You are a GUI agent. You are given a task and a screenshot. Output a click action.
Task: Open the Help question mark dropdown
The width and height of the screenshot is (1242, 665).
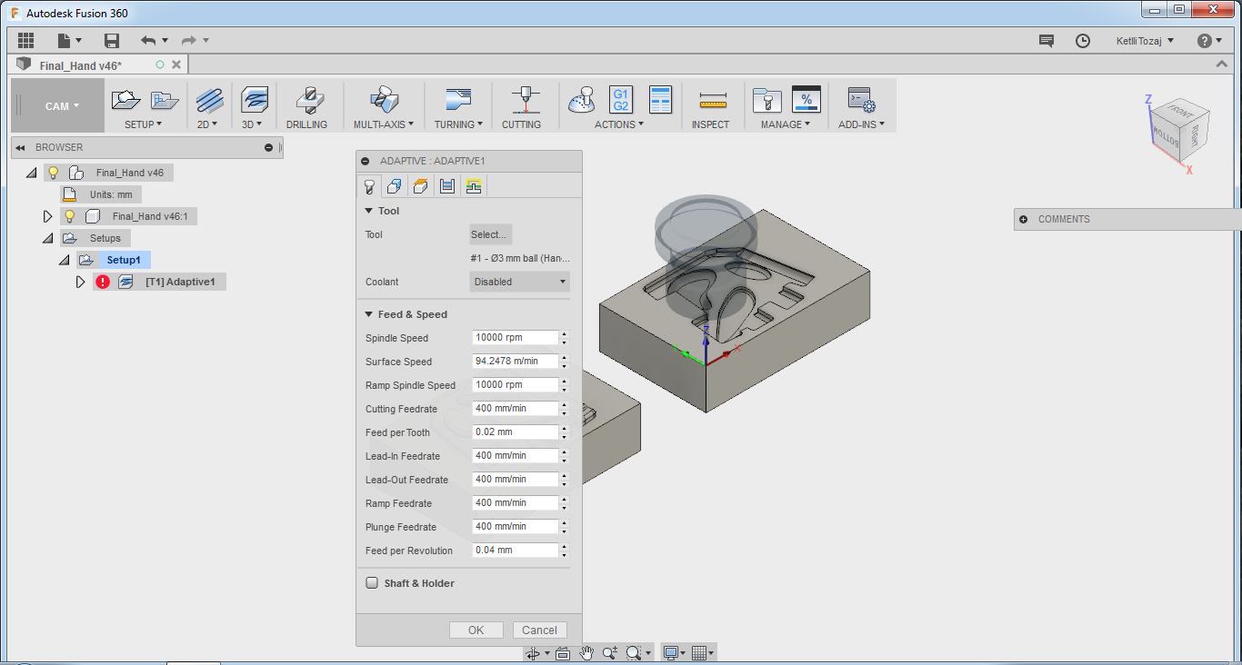tap(1209, 40)
